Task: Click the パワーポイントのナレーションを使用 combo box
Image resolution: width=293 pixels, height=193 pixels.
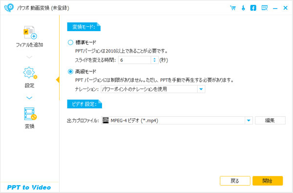Action: (x=153, y=89)
